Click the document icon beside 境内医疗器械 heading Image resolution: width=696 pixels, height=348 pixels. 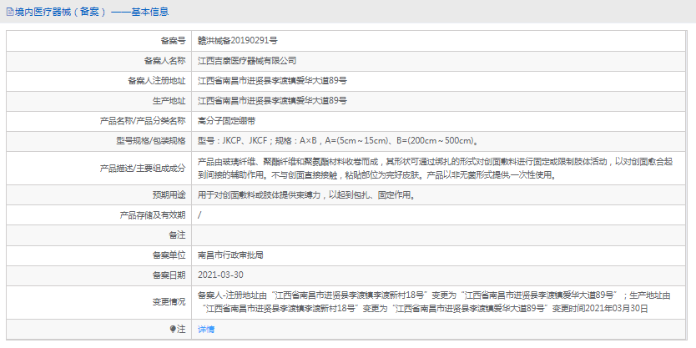click(9, 12)
